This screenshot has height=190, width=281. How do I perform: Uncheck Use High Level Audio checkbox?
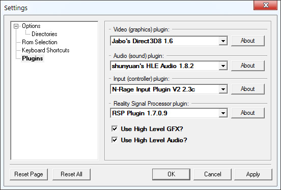point(115,140)
